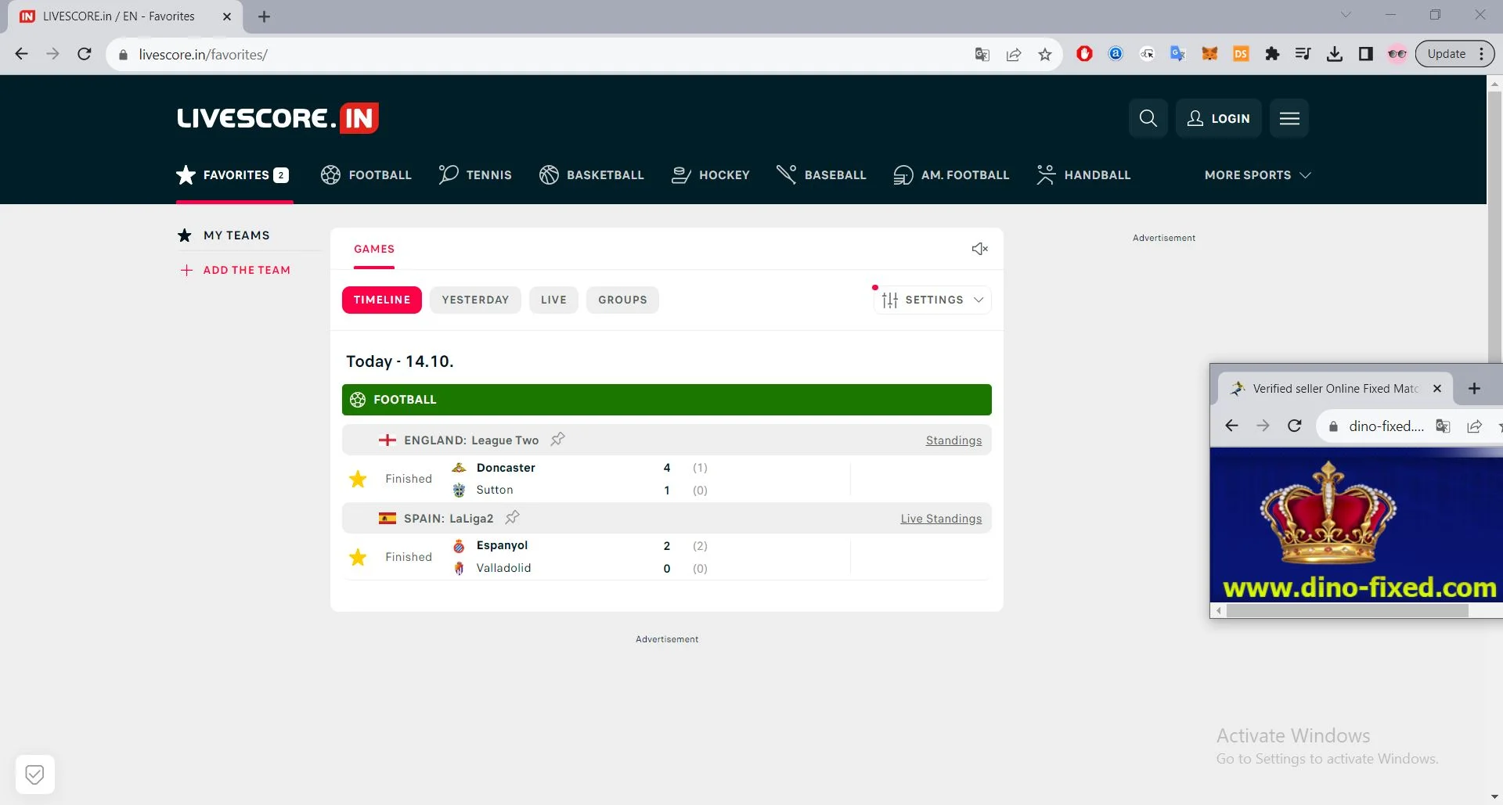The height and width of the screenshot is (805, 1503).
Task: Pin the England League Two league
Action: coord(557,440)
